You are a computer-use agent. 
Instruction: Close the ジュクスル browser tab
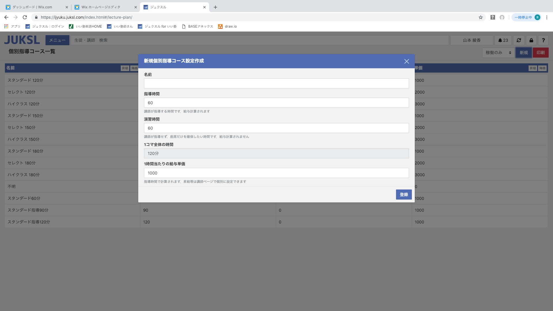tap(204, 7)
